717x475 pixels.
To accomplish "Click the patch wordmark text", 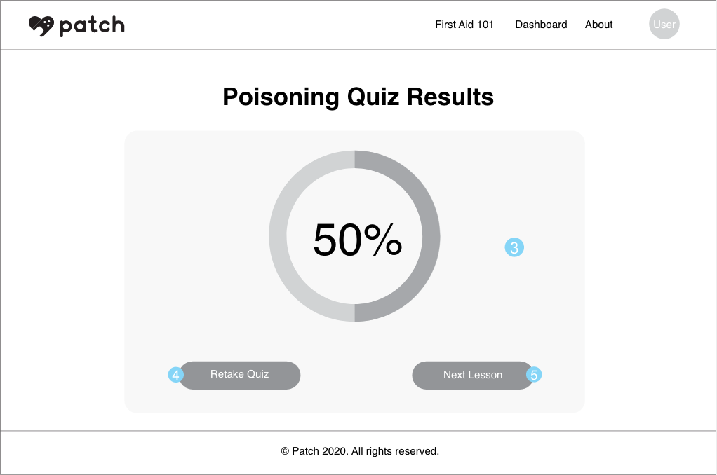I will click(92, 26).
